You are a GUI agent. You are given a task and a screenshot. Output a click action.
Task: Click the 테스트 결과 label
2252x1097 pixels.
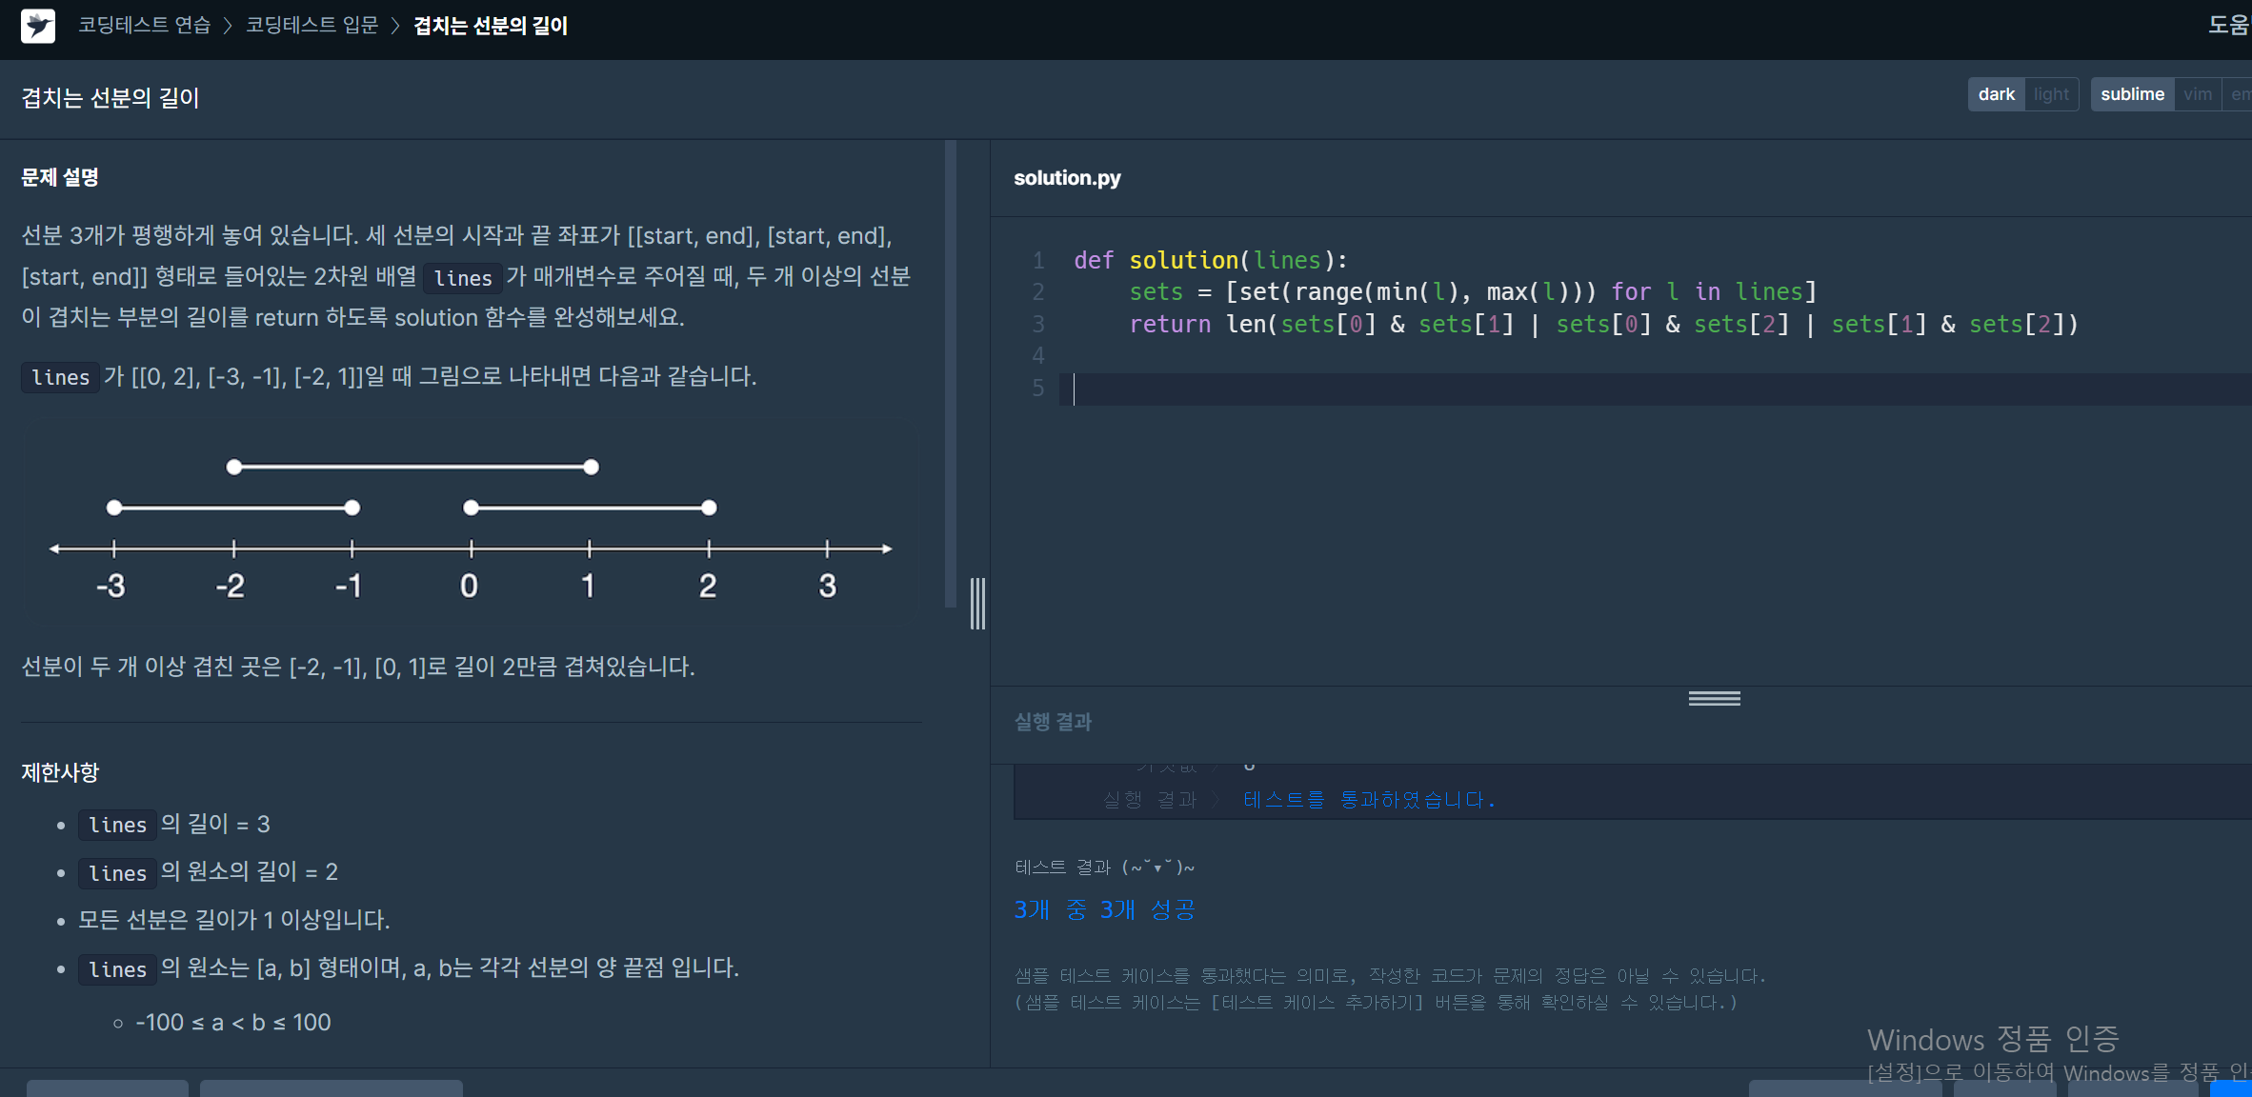(x=1104, y=867)
